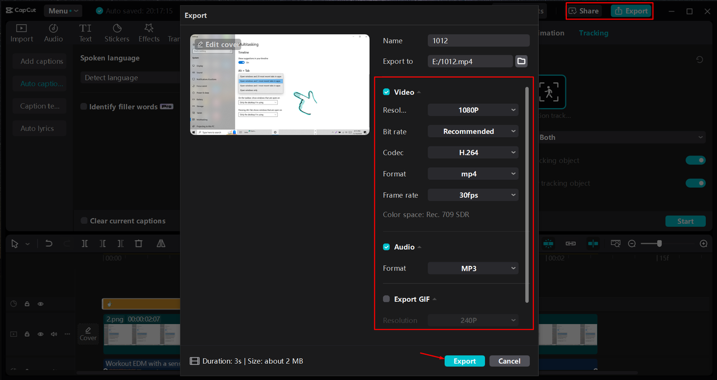Image resolution: width=717 pixels, height=380 pixels.
Task: Click the trash Delete icon in timeline toolbar
Action: coord(138,243)
